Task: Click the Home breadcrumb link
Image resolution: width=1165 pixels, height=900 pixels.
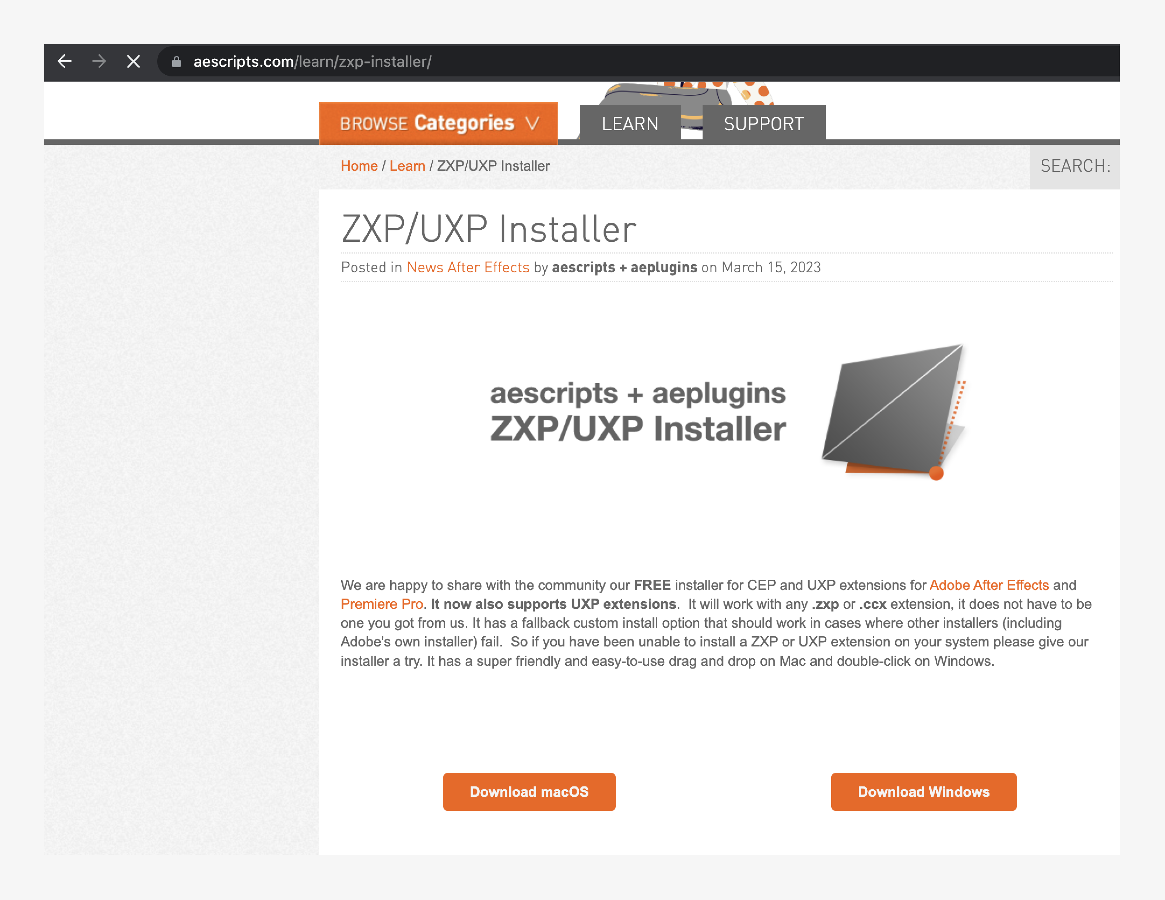Action: [x=359, y=166]
